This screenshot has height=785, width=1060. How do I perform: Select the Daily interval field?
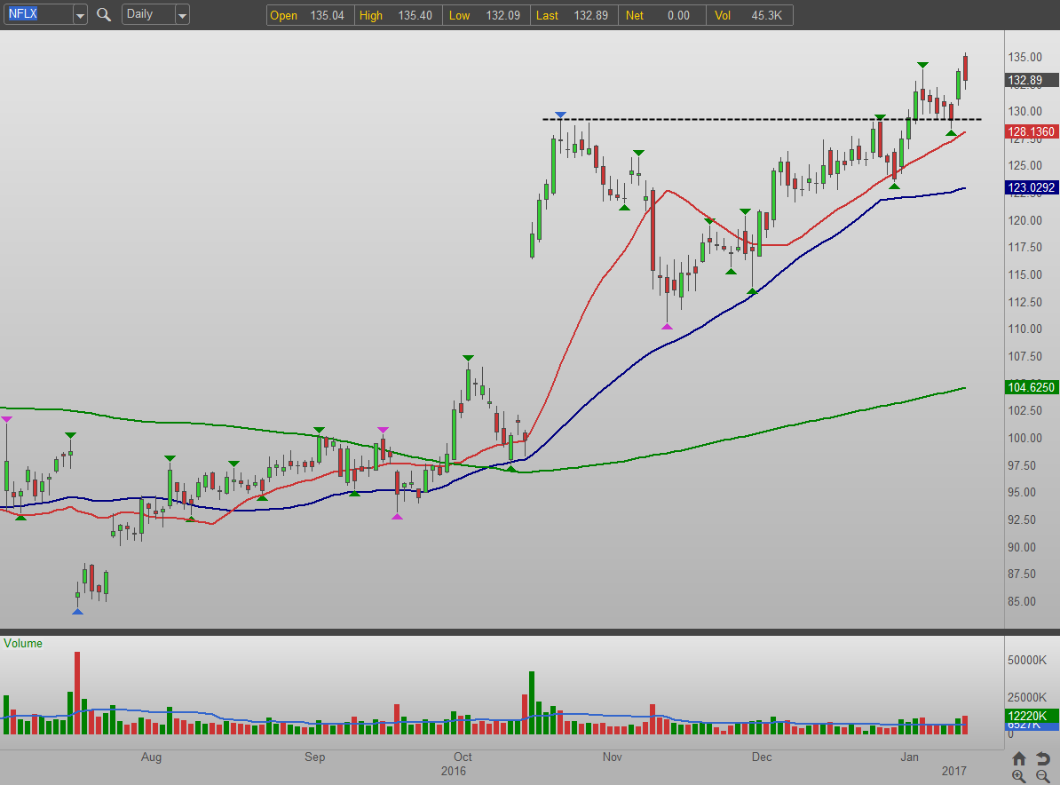(x=149, y=14)
